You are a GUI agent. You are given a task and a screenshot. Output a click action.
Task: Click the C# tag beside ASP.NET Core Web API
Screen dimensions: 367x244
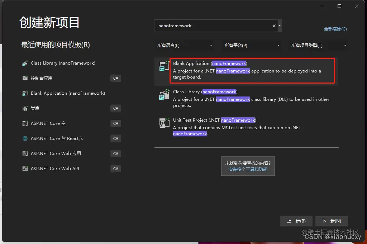click(116, 169)
